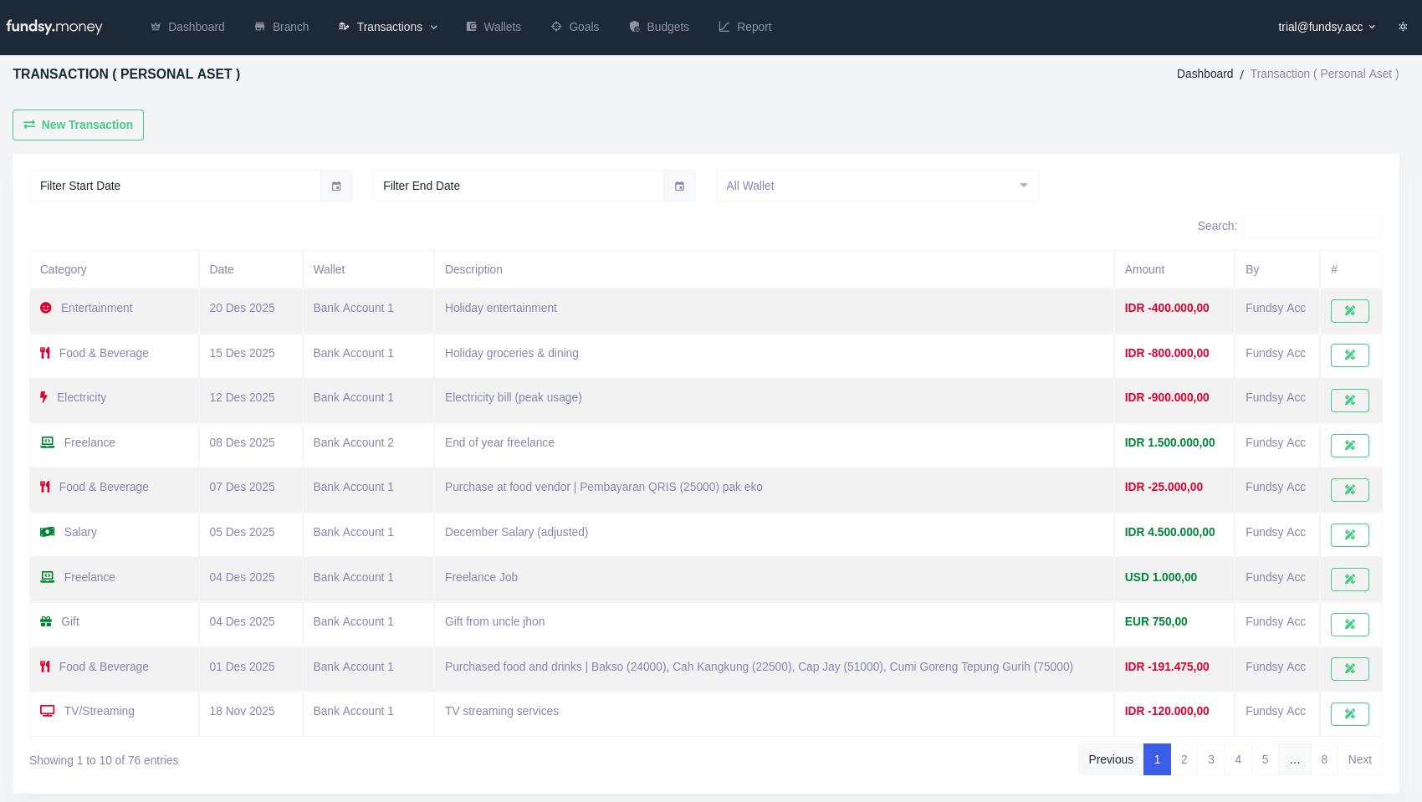
Task: Toggle light/dark theme sun icon
Action: [1403, 27]
